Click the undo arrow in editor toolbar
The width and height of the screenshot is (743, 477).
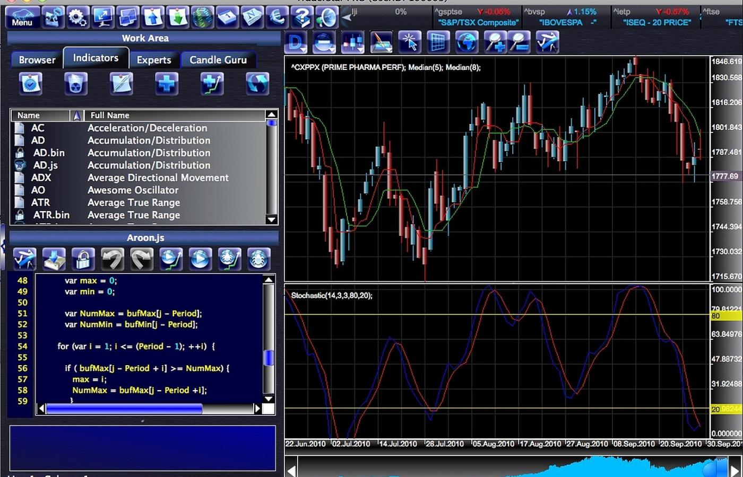coord(112,259)
